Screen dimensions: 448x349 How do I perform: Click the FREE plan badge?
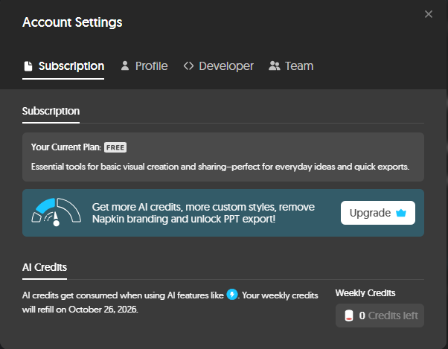tap(115, 147)
